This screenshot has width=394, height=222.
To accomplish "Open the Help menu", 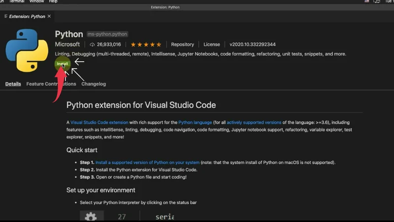I will point(53,1).
